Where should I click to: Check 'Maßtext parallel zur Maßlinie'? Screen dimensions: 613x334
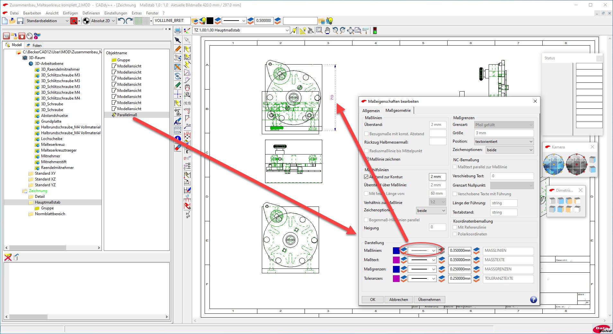tap(455, 167)
